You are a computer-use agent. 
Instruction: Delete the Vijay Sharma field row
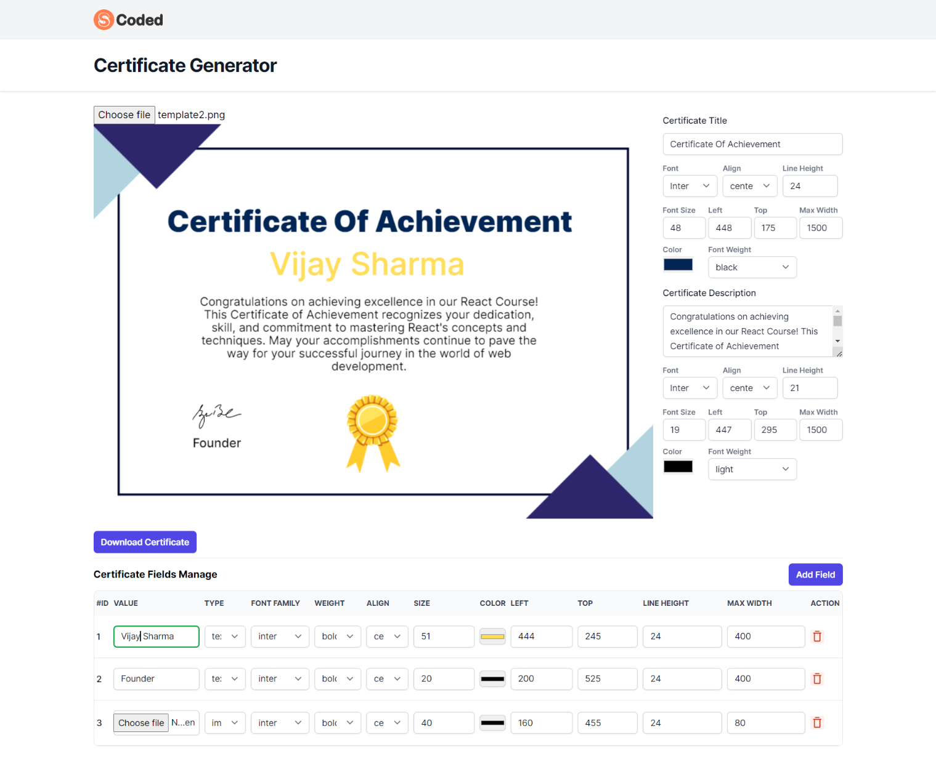pyautogui.click(x=817, y=636)
